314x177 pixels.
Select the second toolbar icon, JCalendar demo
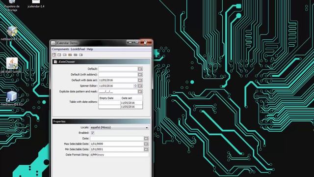pyautogui.click(x=59, y=55)
